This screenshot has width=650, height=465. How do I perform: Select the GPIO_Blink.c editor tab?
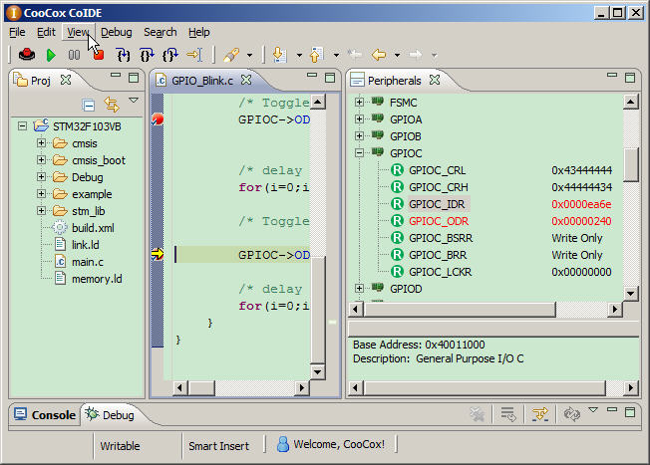point(202,81)
